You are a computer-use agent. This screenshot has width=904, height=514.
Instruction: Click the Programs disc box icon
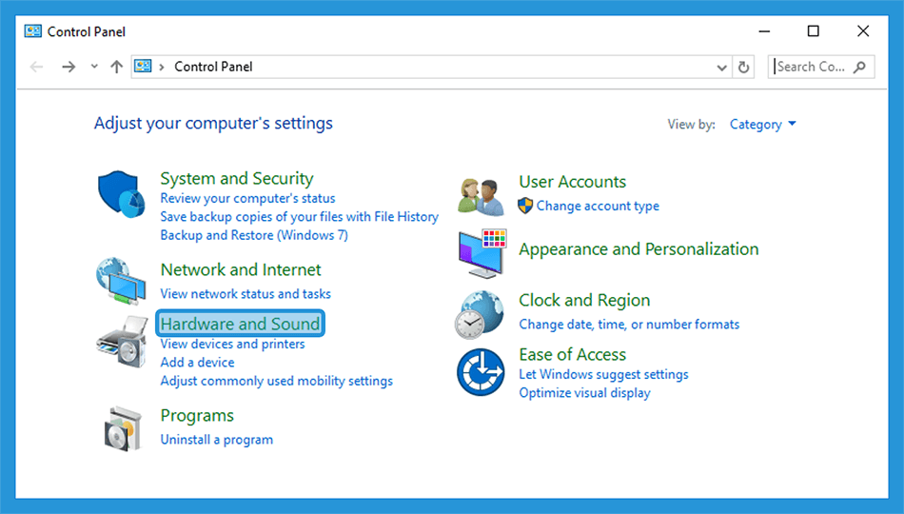pos(123,428)
